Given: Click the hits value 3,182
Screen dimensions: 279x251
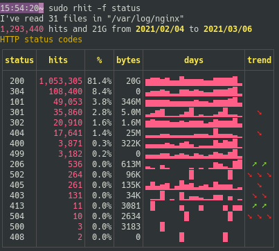Looking at the screenshot, I should (71, 154).
